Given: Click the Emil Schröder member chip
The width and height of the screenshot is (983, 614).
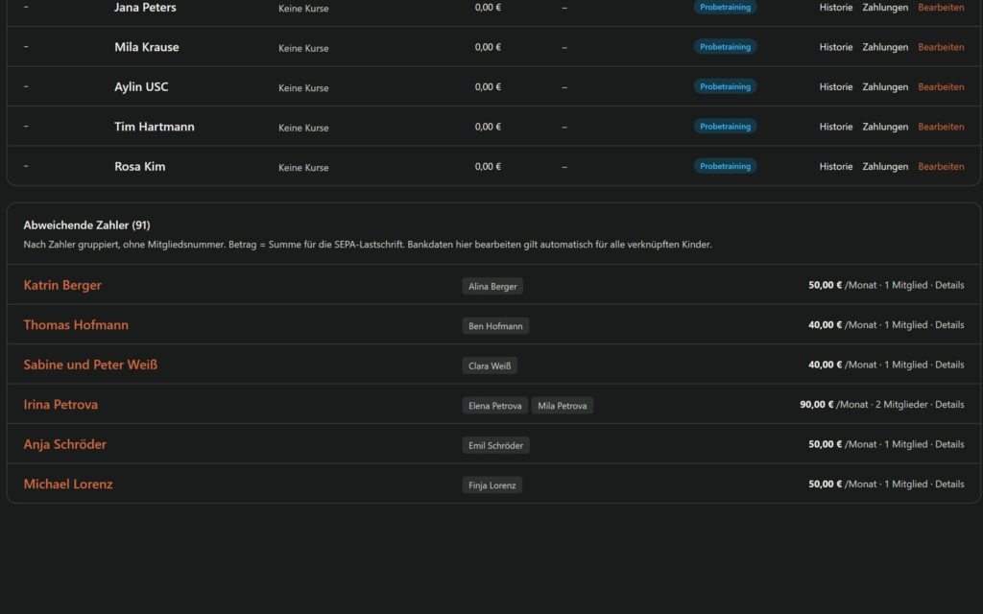Looking at the screenshot, I should (x=496, y=445).
